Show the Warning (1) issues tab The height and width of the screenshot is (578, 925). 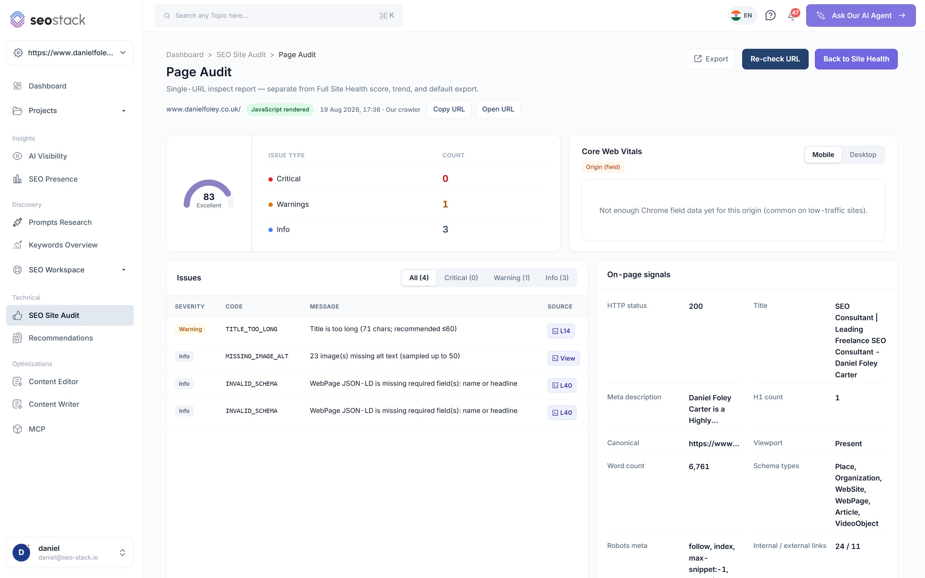511,278
